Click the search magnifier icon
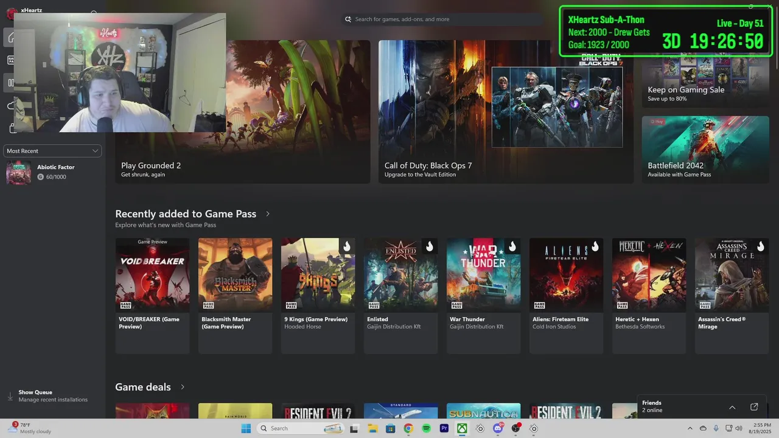 point(349,19)
